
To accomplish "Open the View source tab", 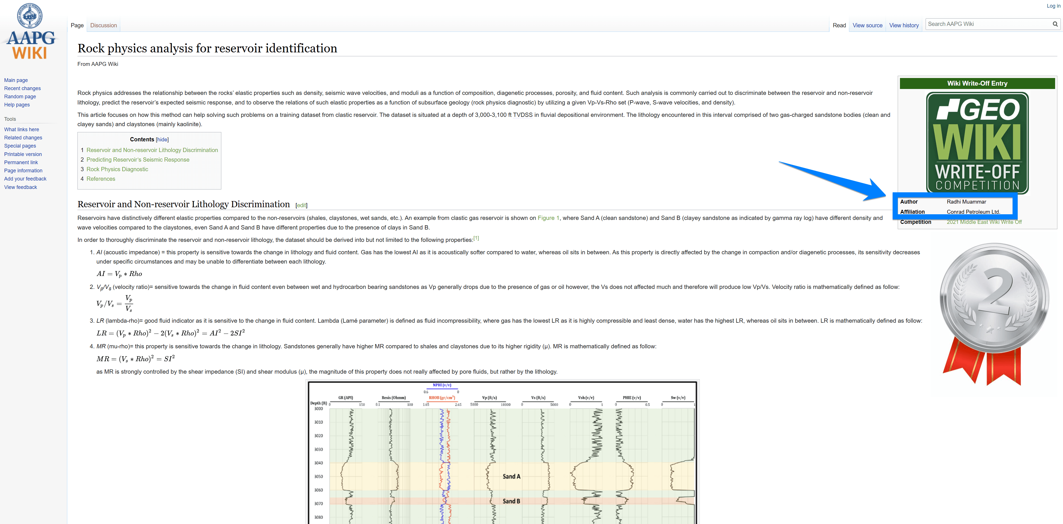I will click(867, 25).
